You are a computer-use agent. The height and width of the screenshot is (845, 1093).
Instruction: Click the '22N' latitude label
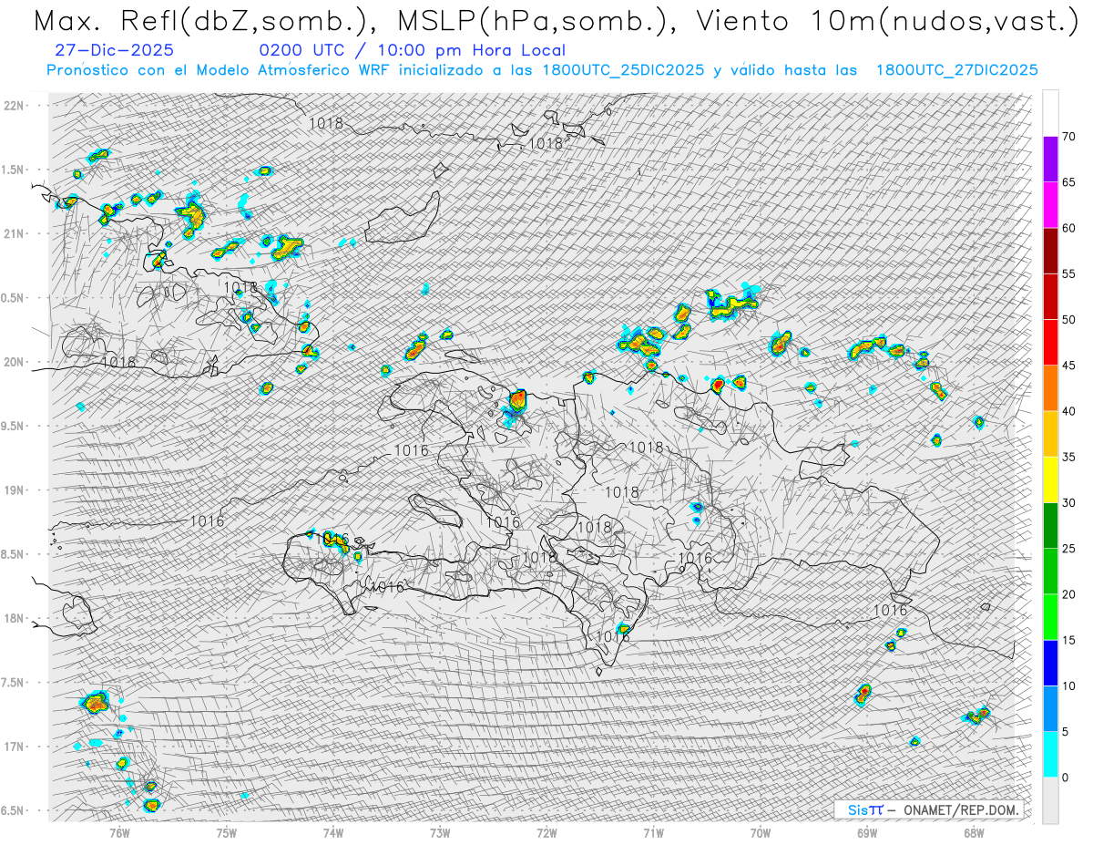[14, 105]
